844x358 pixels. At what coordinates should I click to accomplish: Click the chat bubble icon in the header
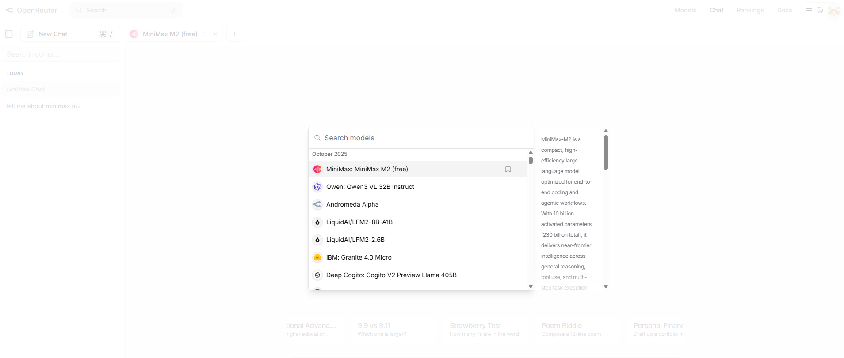click(820, 10)
